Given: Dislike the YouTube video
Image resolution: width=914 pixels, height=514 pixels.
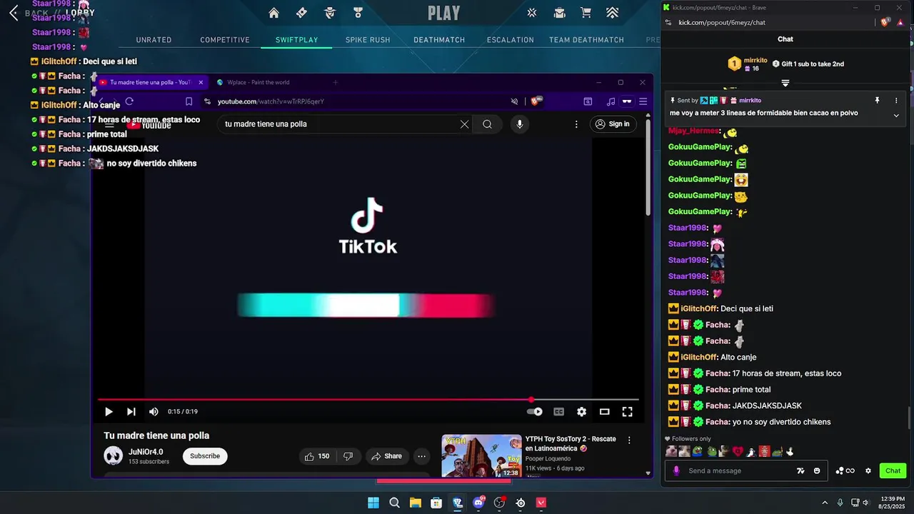Looking at the screenshot, I should pyautogui.click(x=348, y=456).
